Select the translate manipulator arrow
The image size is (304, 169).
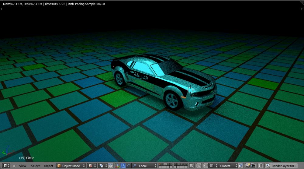click(x=123, y=166)
